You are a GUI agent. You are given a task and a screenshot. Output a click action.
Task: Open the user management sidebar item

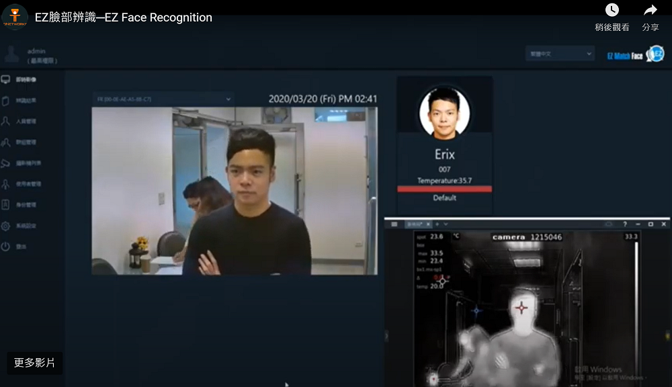click(22, 184)
